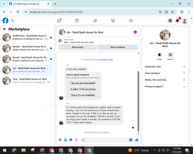
Task: Choose a sticker icon
Action: tap(71, 140)
